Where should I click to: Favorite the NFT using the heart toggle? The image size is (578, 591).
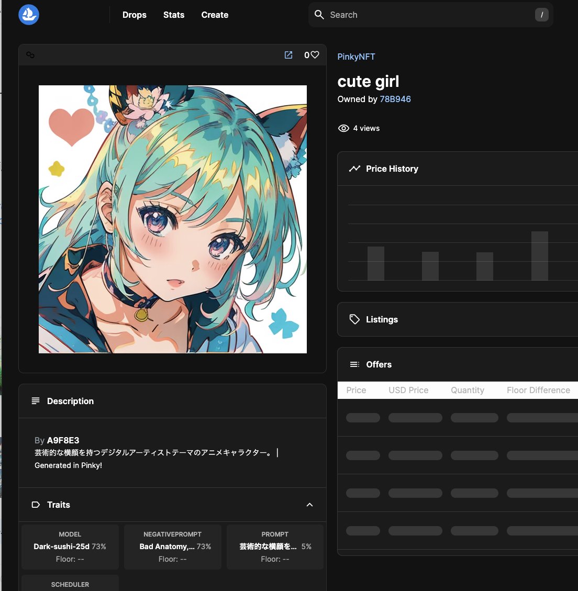314,54
